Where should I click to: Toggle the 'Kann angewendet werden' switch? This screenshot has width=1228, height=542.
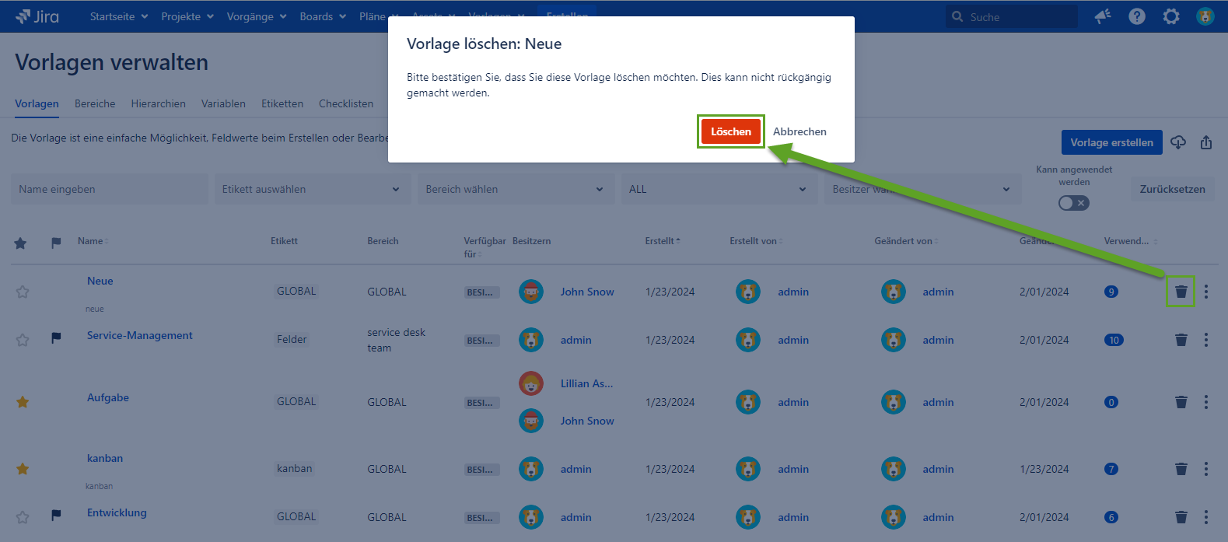(x=1073, y=203)
